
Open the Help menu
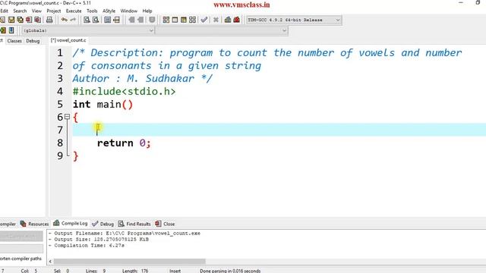point(147,11)
